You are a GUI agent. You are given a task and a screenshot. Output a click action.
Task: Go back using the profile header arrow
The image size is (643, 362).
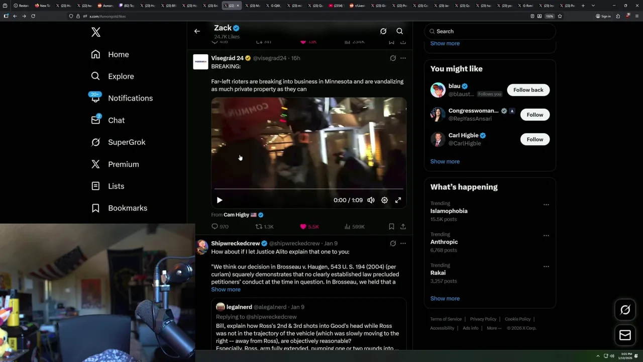(x=197, y=31)
